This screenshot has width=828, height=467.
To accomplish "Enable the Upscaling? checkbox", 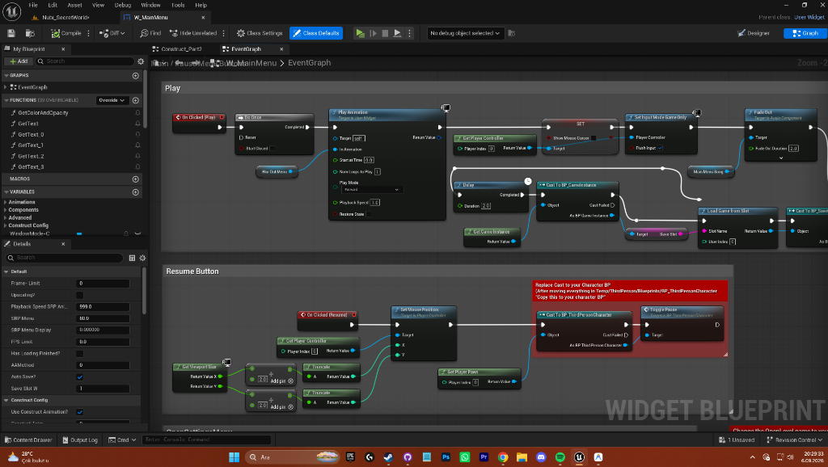I will click(x=80, y=295).
